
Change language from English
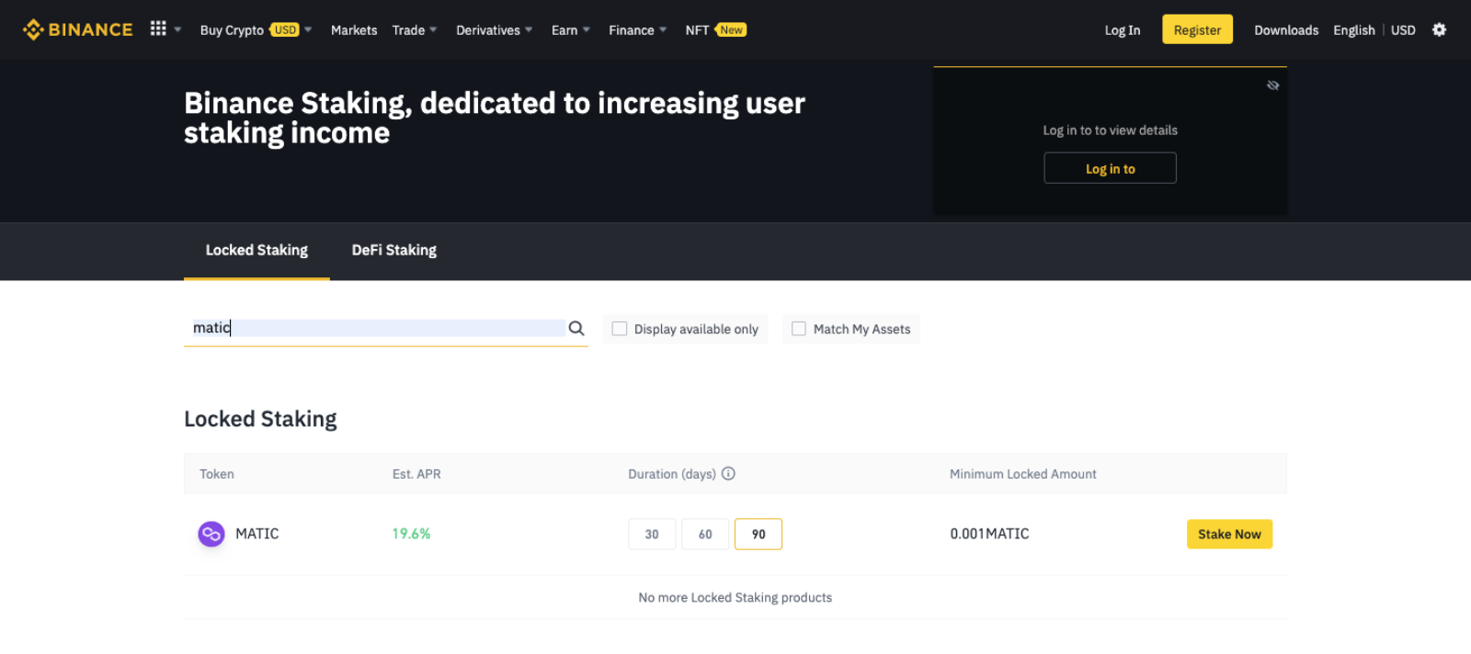1354,30
